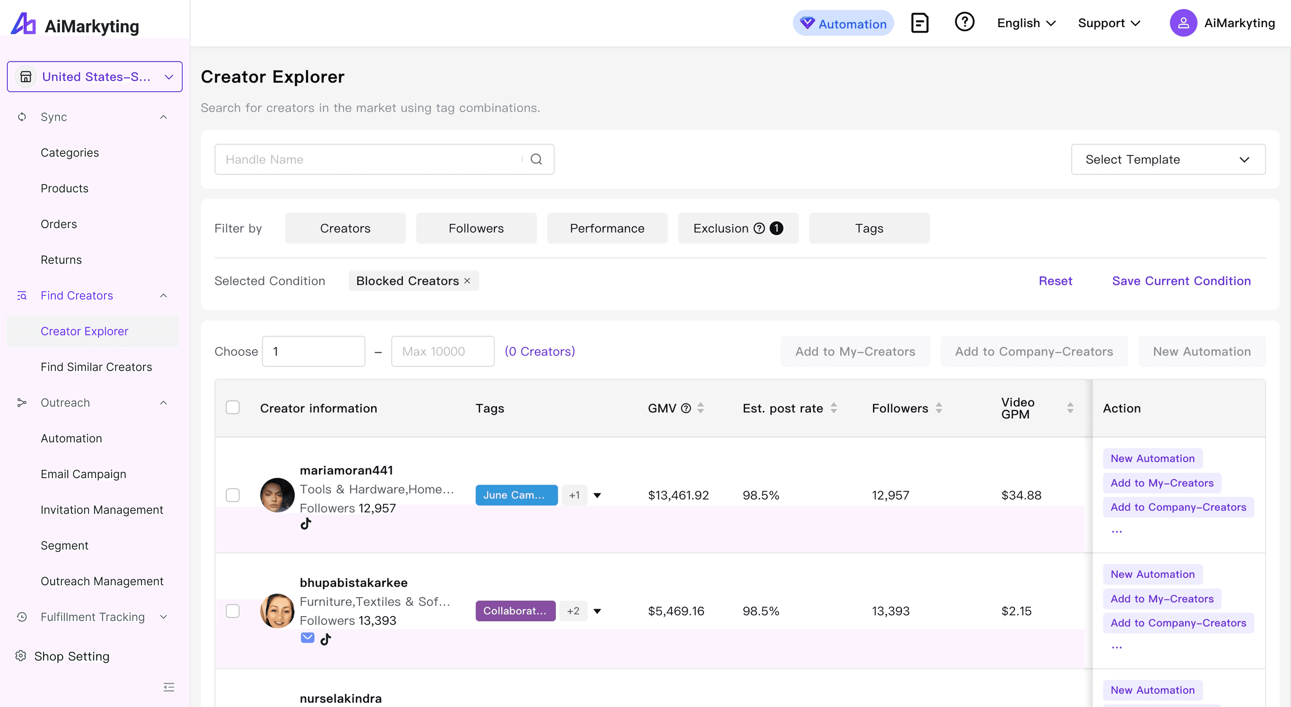Go to Returns in the sidebar
1291x707 pixels.
pyautogui.click(x=61, y=259)
